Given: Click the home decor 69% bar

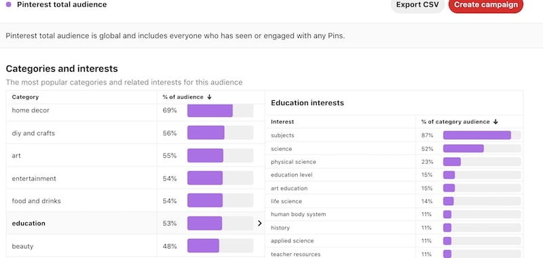Looking at the screenshot, I should click(220, 110).
